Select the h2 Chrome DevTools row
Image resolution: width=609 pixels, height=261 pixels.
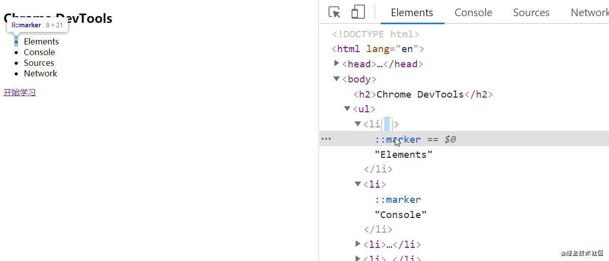(x=423, y=94)
